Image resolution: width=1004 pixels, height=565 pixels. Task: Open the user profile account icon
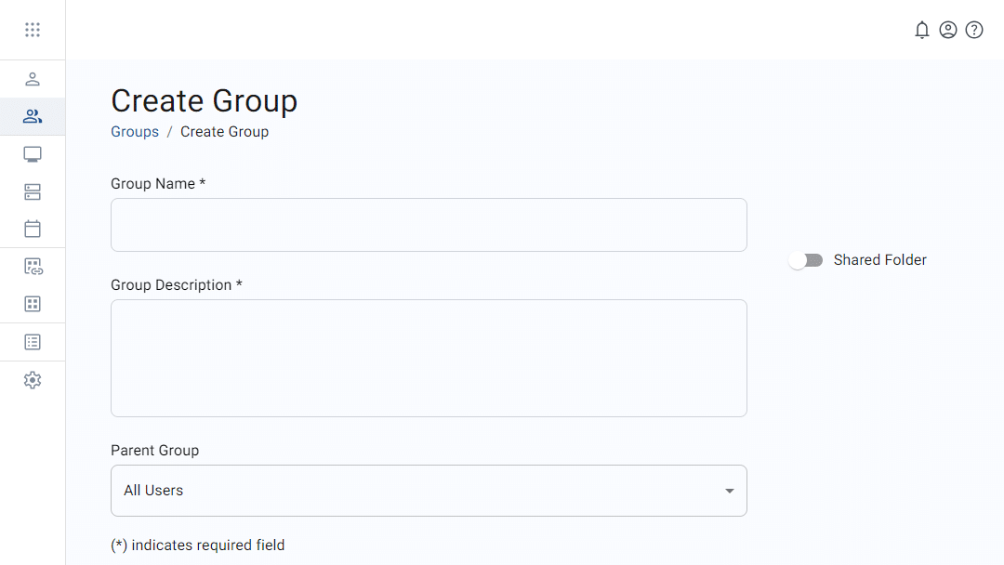(948, 30)
